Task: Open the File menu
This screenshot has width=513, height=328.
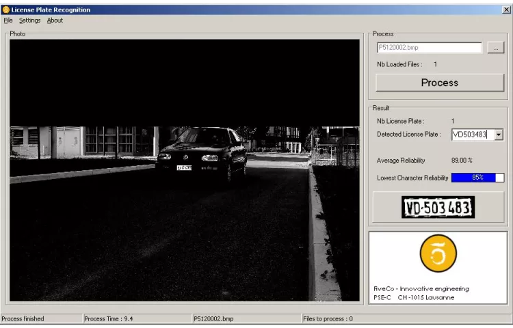Action: tap(8, 20)
